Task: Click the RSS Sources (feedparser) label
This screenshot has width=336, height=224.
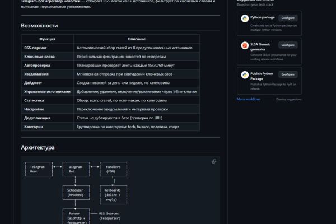Action: pyautogui.click(x=110, y=216)
